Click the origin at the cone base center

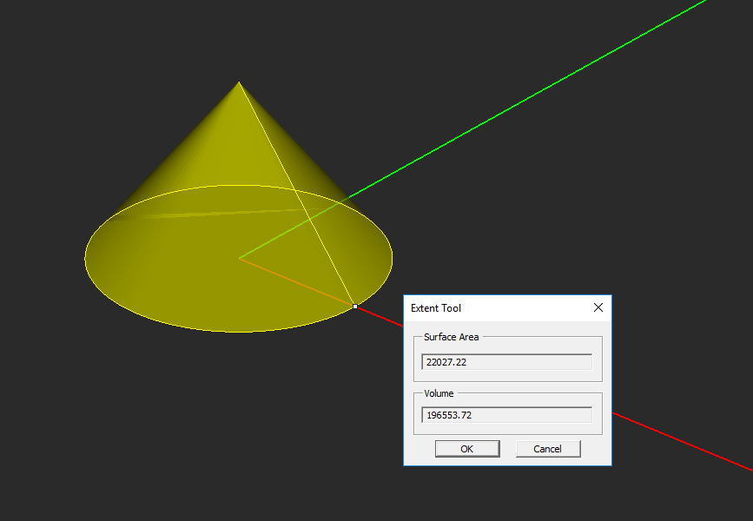(x=239, y=259)
